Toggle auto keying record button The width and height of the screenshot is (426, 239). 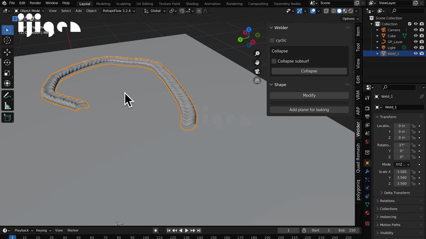pyautogui.click(x=155, y=231)
